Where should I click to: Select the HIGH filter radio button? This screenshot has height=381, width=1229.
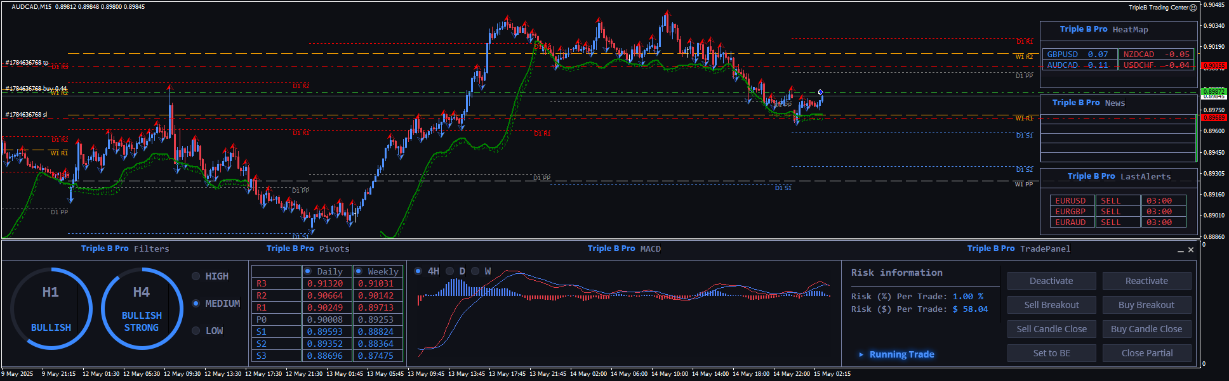tap(196, 276)
